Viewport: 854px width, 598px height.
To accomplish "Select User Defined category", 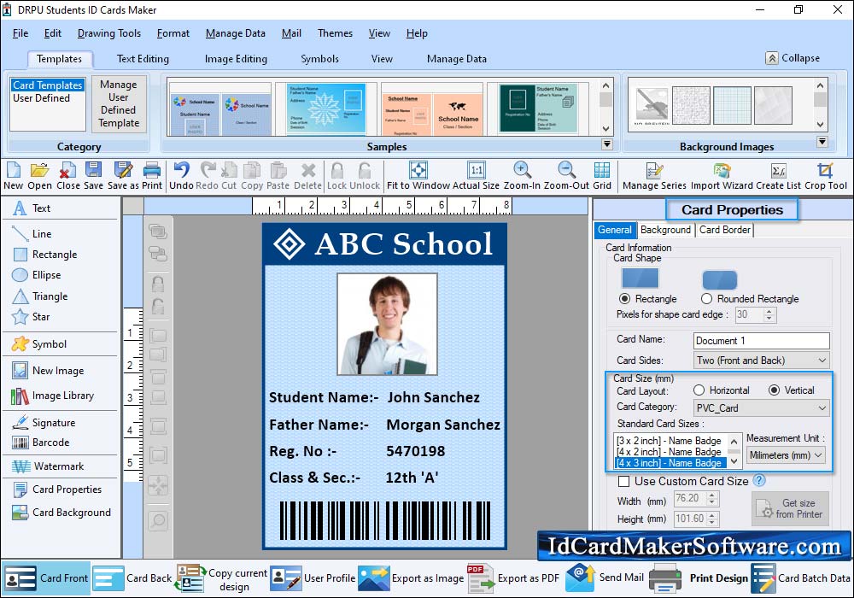I will 41,98.
